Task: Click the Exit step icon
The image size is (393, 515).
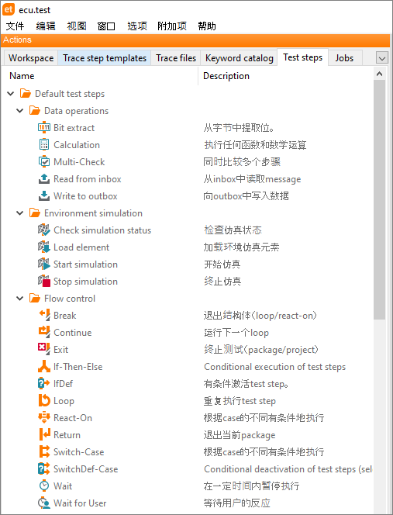Action: (44, 349)
